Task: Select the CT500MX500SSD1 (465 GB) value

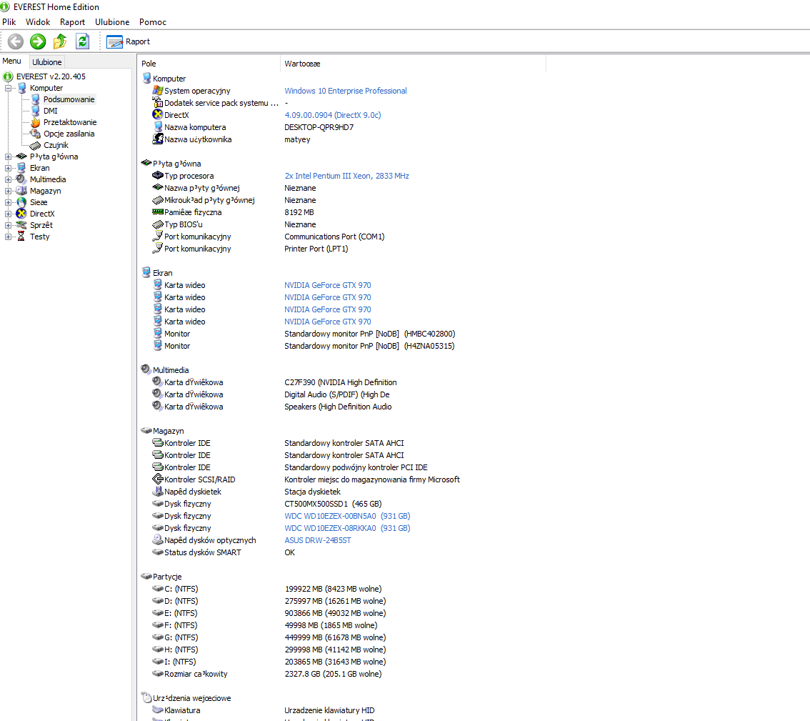Action: [333, 504]
